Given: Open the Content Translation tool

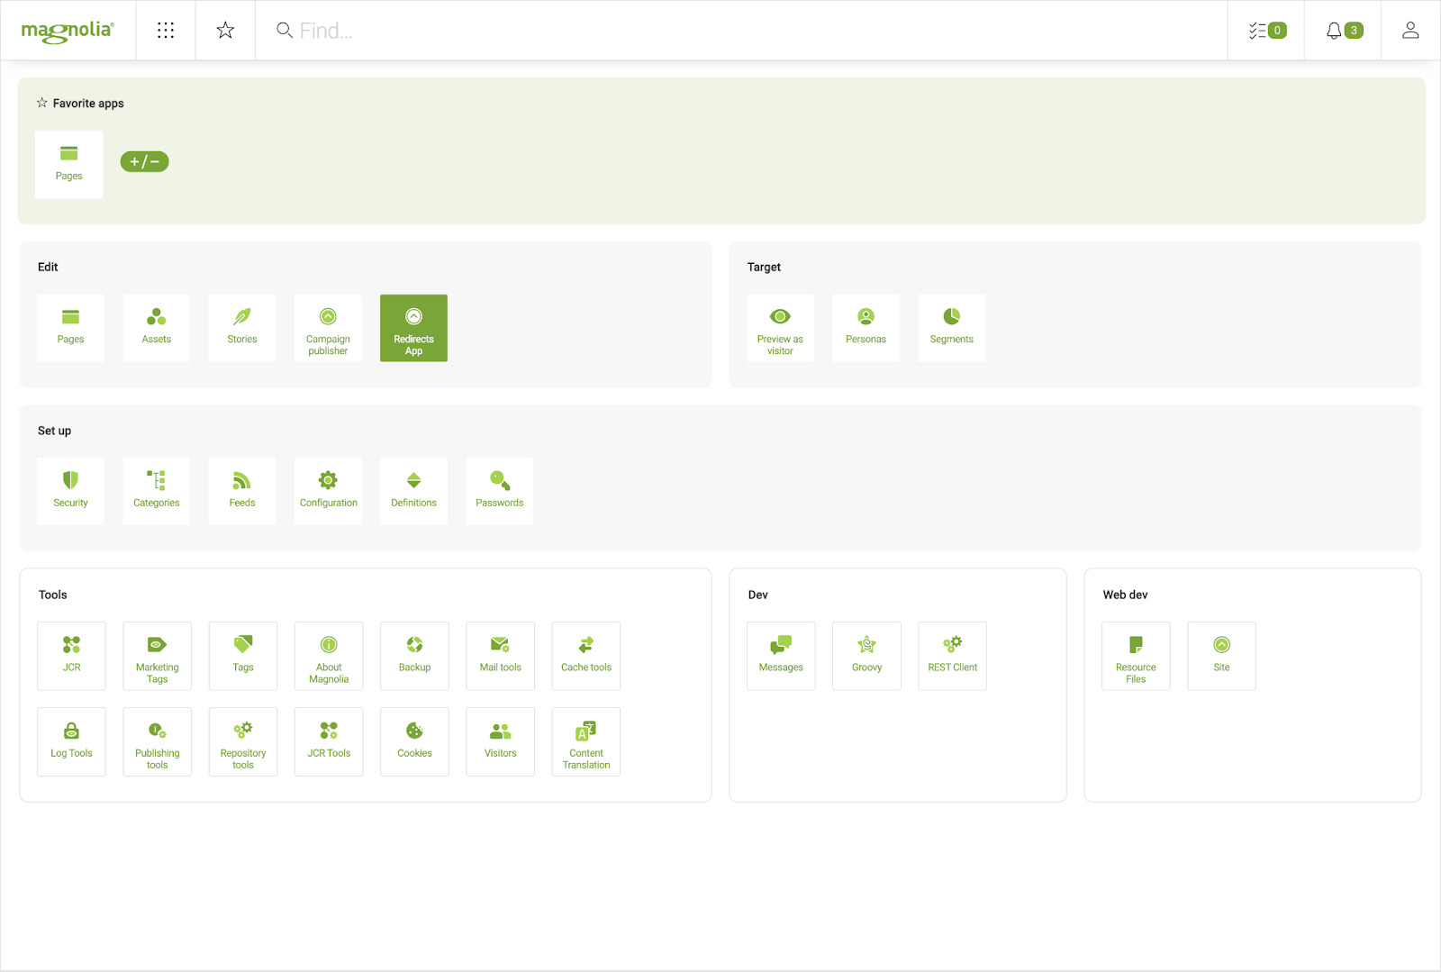Looking at the screenshot, I should pos(585,741).
